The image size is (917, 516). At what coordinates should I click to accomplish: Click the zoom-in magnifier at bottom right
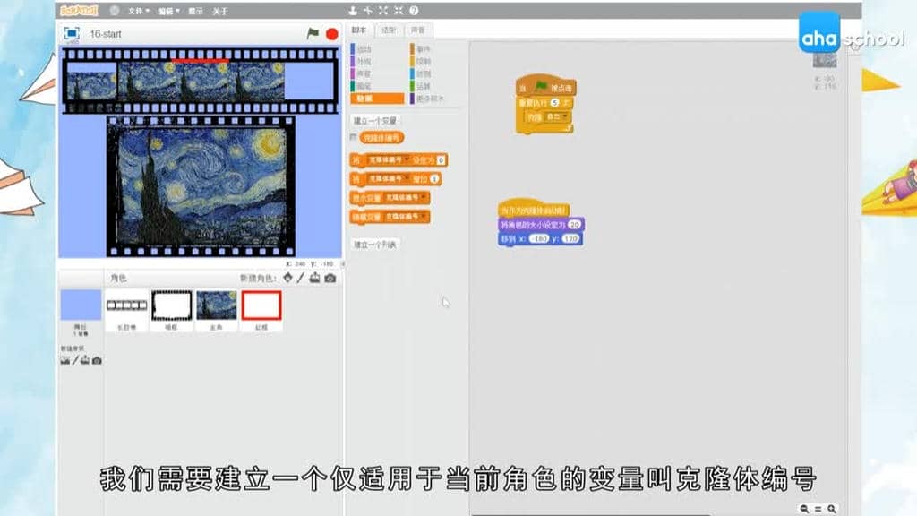[831, 508]
